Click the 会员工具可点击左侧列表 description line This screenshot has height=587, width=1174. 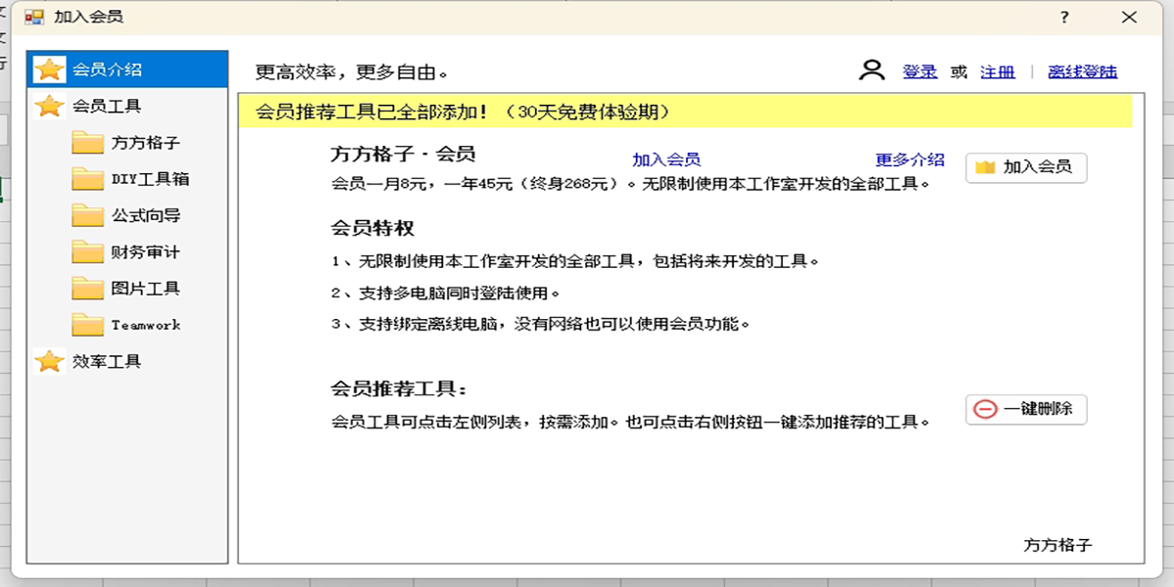pyautogui.click(x=631, y=422)
